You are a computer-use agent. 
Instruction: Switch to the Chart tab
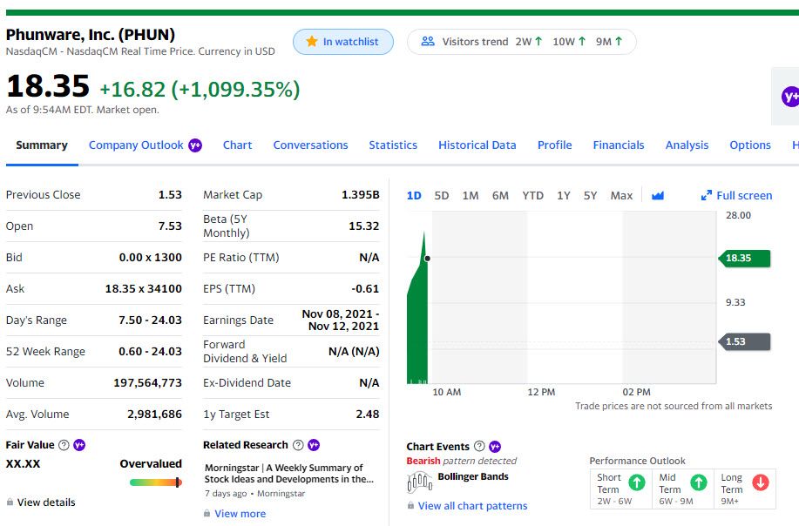coord(238,145)
